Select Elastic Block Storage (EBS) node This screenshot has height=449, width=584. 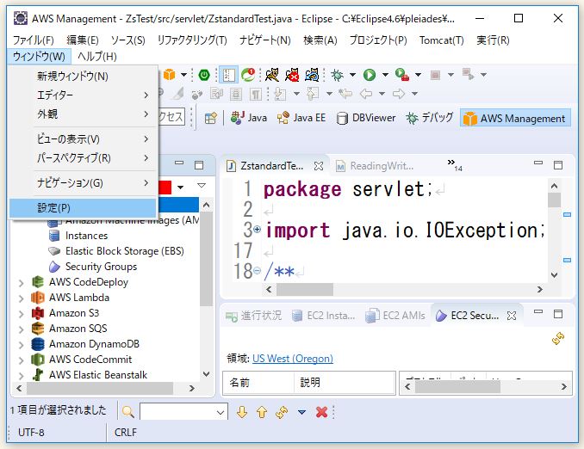click(124, 251)
